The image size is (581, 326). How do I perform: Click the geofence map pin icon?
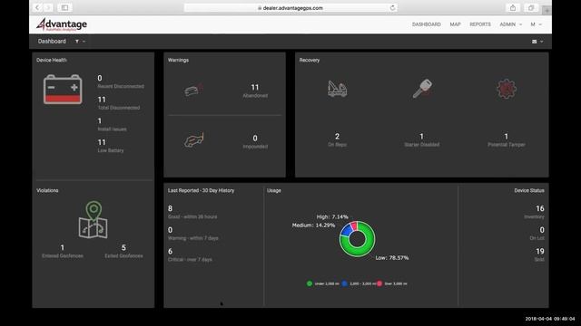[x=93, y=219]
